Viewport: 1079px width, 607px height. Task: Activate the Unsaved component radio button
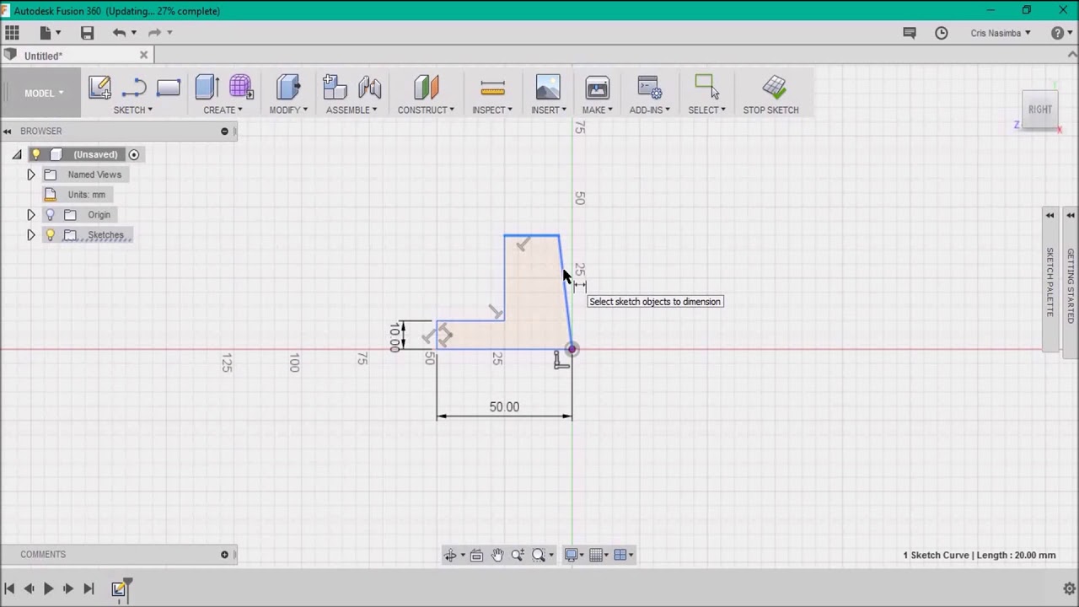pos(134,154)
